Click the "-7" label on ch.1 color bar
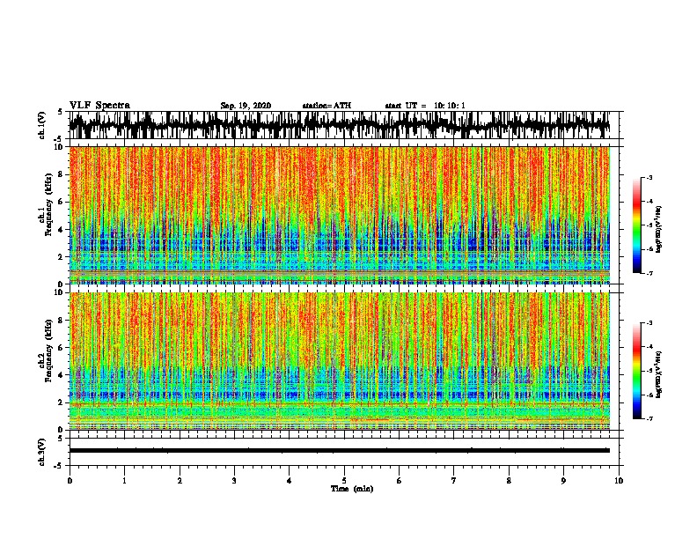The width and height of the screenshot is (697, 539). pyautogui.click(x=649, y=273)
